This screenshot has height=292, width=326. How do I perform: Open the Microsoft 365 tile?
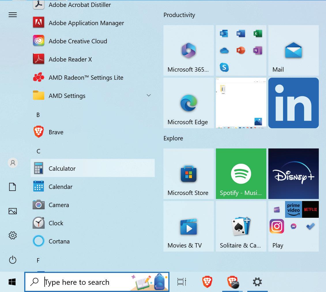pyautogui.click(x=189, y=51)
